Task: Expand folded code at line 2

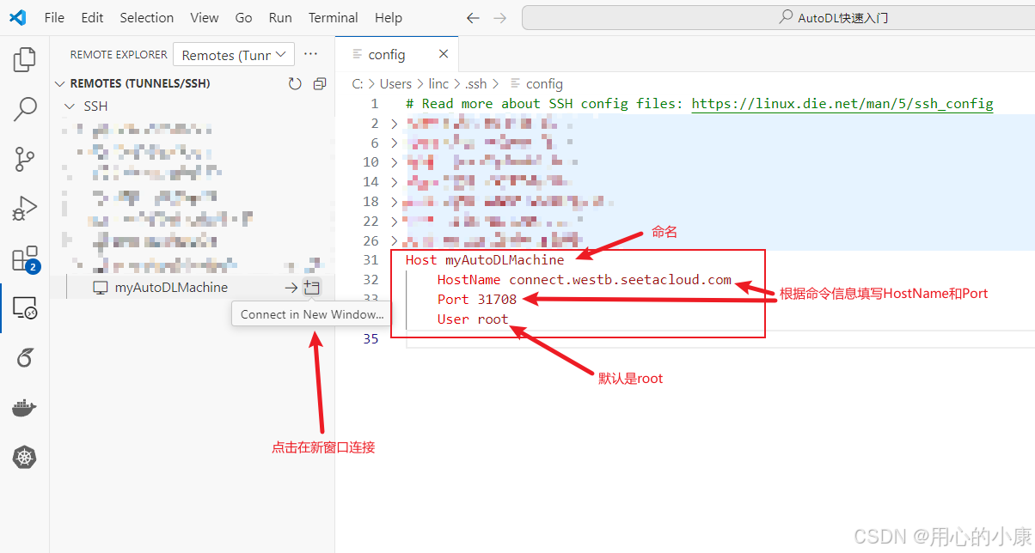Action: coord(395,124)
